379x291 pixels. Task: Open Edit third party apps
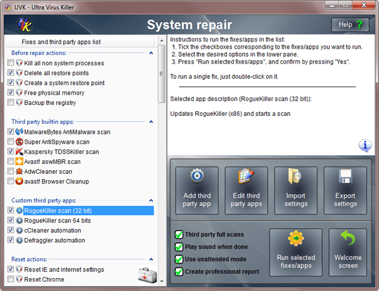coord(247,191)
